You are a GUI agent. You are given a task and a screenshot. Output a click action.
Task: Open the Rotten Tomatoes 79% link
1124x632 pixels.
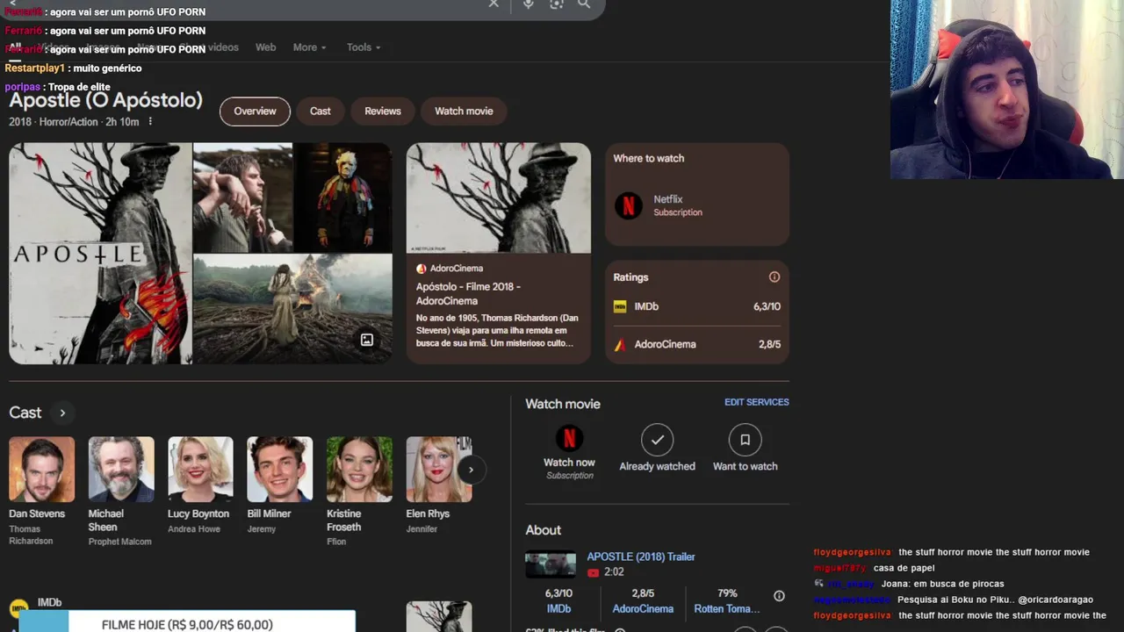(x=727, y=601)
